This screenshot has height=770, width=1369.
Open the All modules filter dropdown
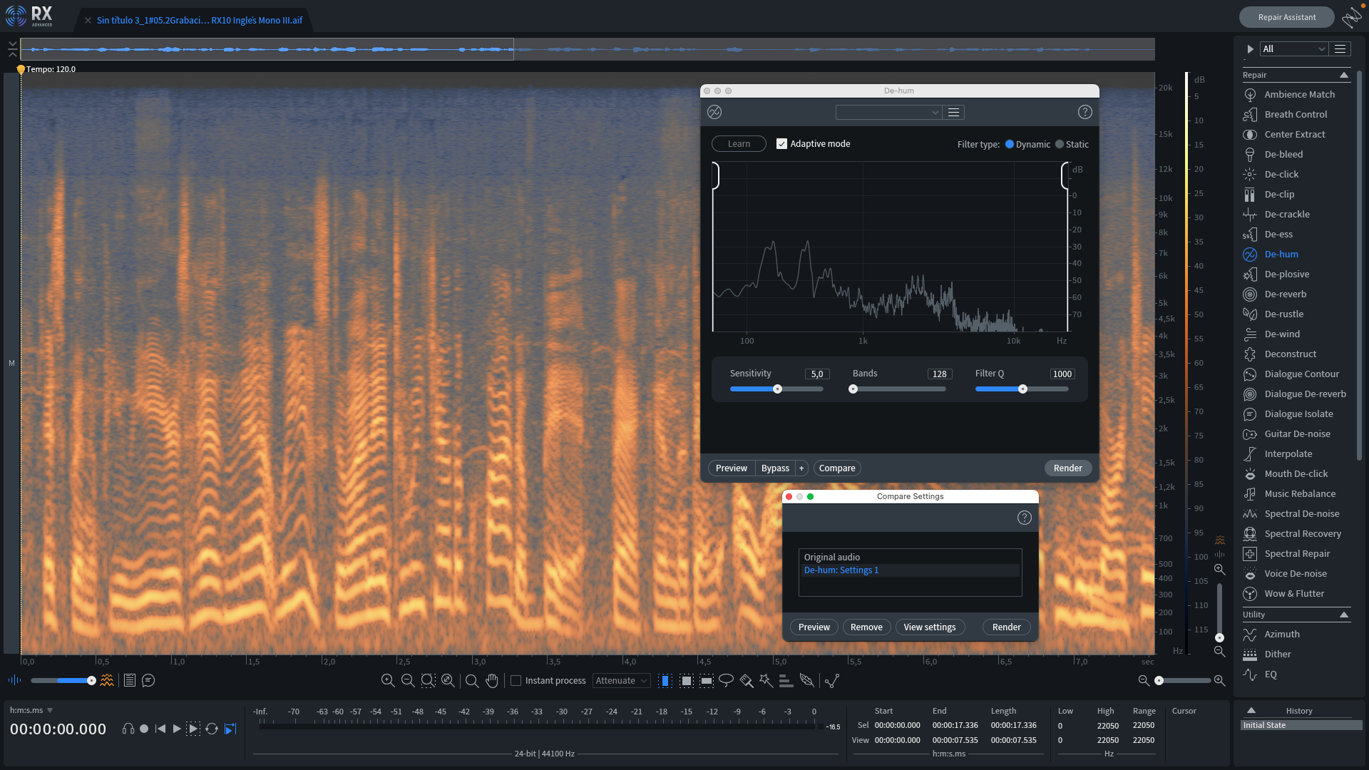click(1293, 48)
